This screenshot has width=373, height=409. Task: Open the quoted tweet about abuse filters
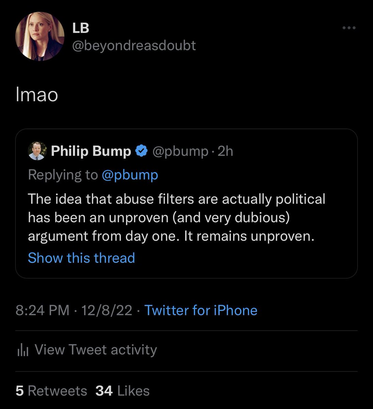(176, 217)
